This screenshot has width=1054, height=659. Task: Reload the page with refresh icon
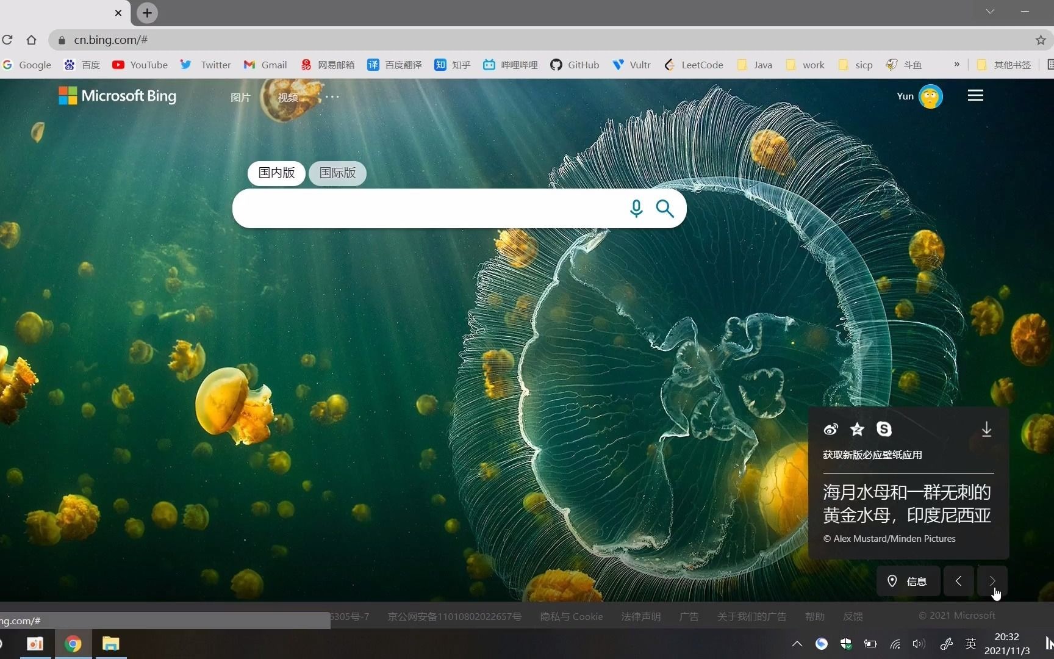(x=7, y=40)
